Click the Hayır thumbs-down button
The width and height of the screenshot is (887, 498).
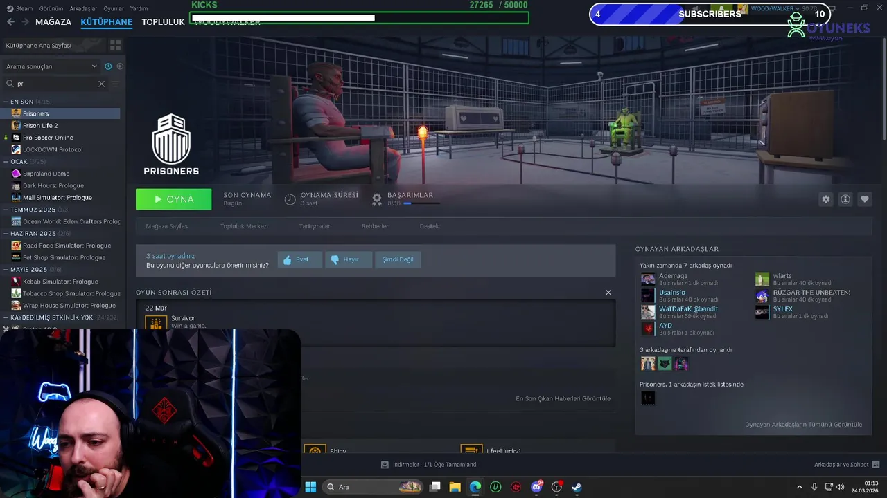pyautogui.click(x=349, y=259)
